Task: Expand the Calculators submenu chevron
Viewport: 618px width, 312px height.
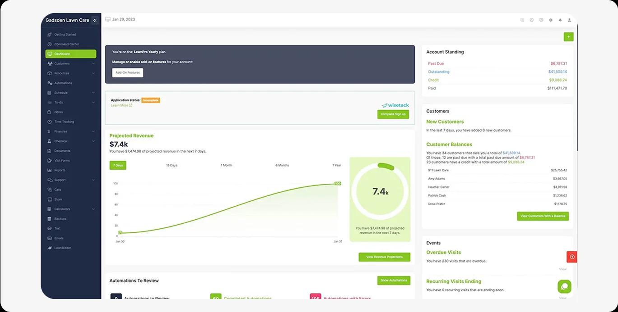Action: pos(93,209)
